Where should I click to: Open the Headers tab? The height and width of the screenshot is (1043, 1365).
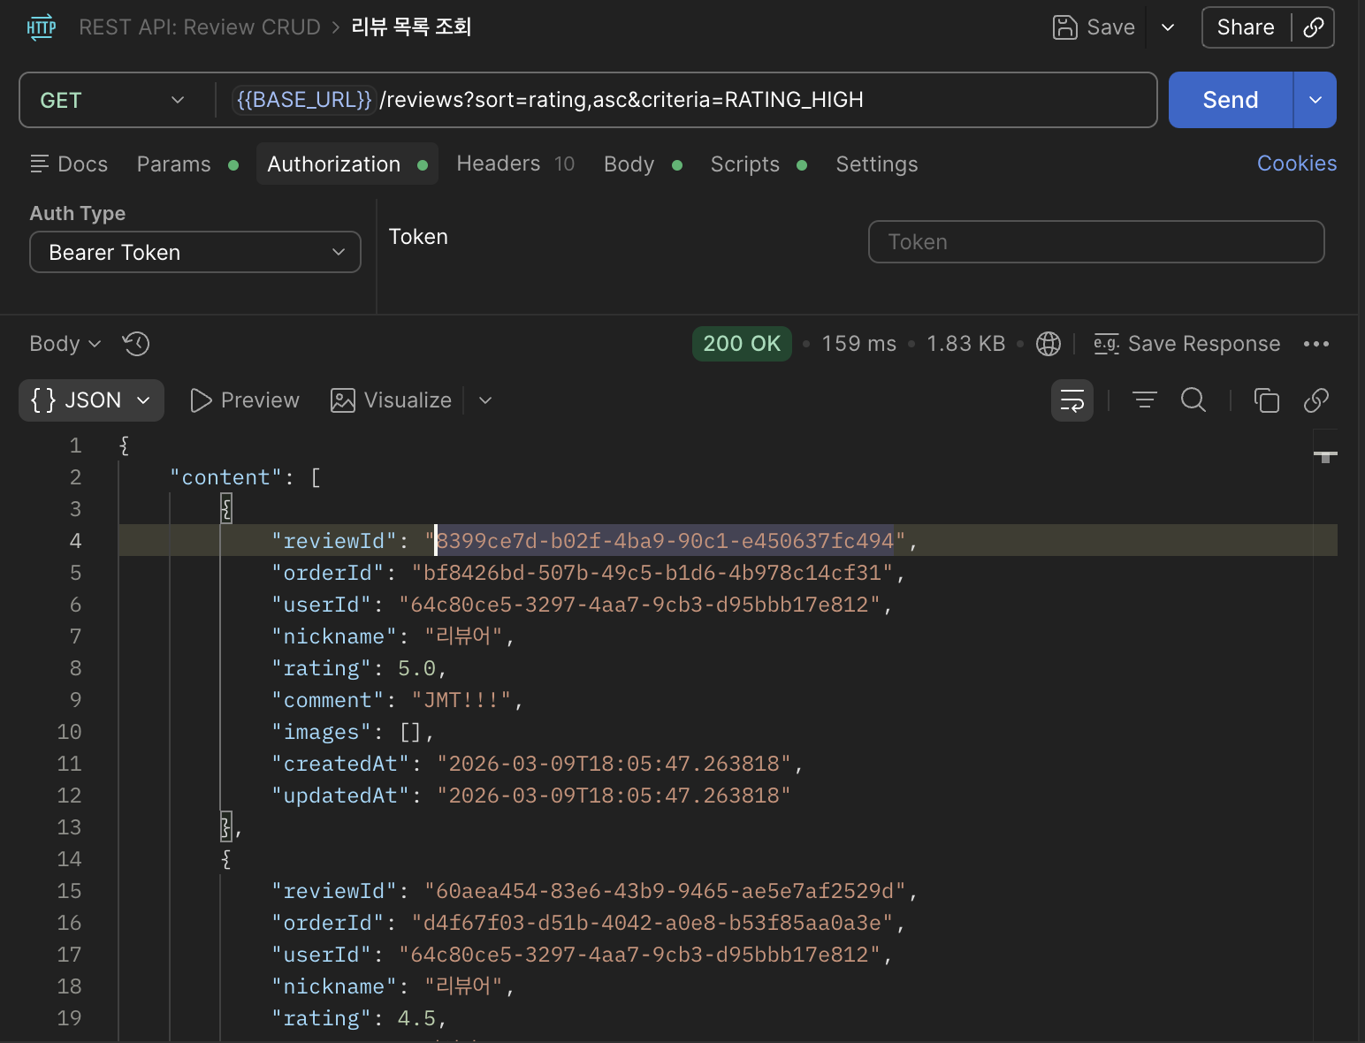[515, 164]
